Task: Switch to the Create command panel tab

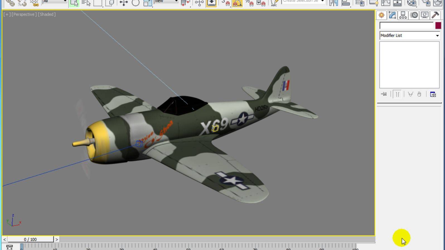Action: pyautogui.click(x=381, y=15)
